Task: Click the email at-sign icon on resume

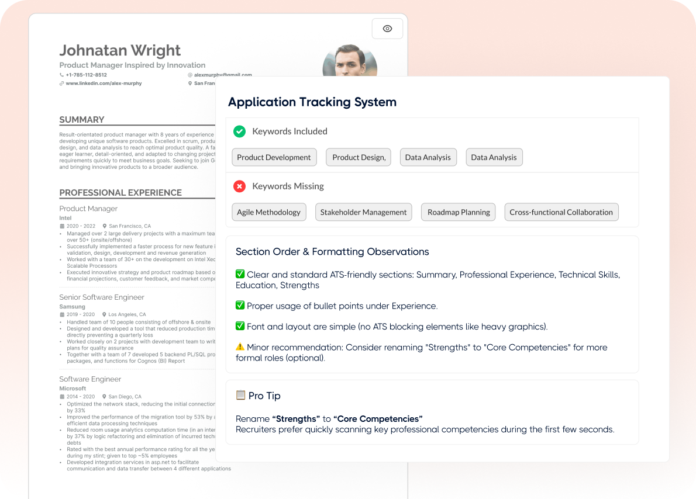Action: pos(190,75)
